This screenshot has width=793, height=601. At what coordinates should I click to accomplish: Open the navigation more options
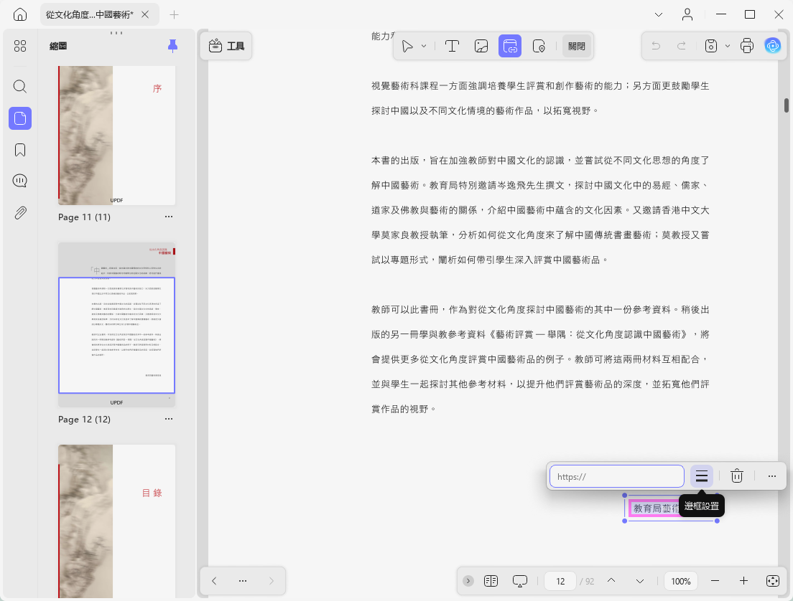pos(243,581)
